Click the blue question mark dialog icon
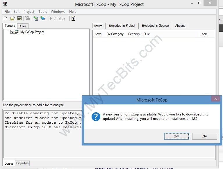The height and width of the screenshot is (169, 223). pos(96,117)
